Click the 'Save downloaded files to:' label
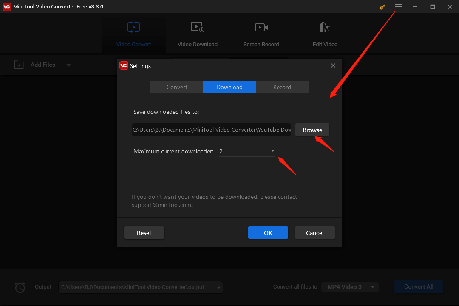Image resolution: width=459 pixels, height=306 pixels. pos(166,112)
